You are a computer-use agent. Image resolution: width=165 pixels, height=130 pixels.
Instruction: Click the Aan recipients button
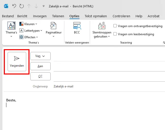[40, 66]
